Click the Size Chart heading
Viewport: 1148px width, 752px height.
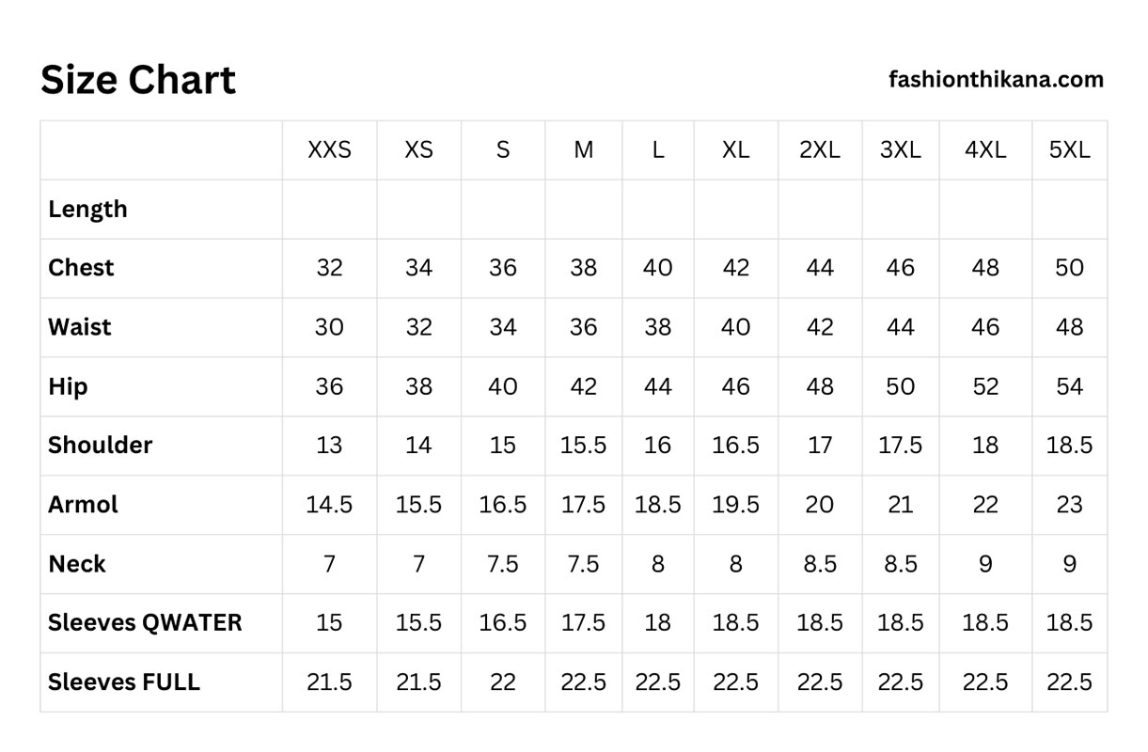[138, 81]
